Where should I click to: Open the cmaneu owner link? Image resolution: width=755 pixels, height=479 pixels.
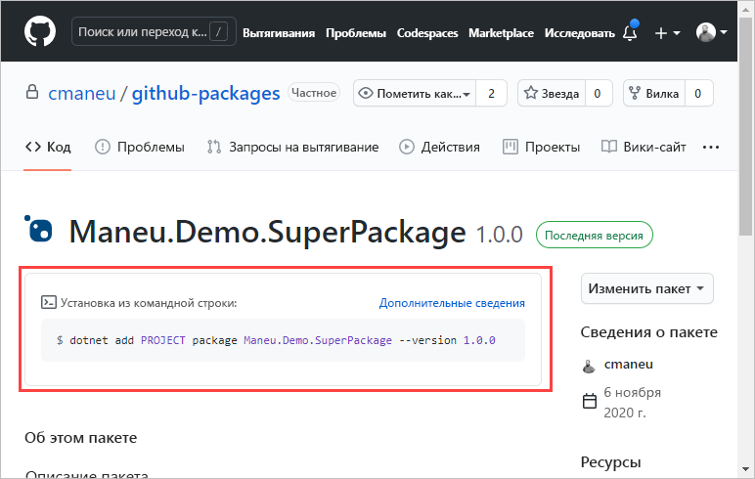point(82,94)
